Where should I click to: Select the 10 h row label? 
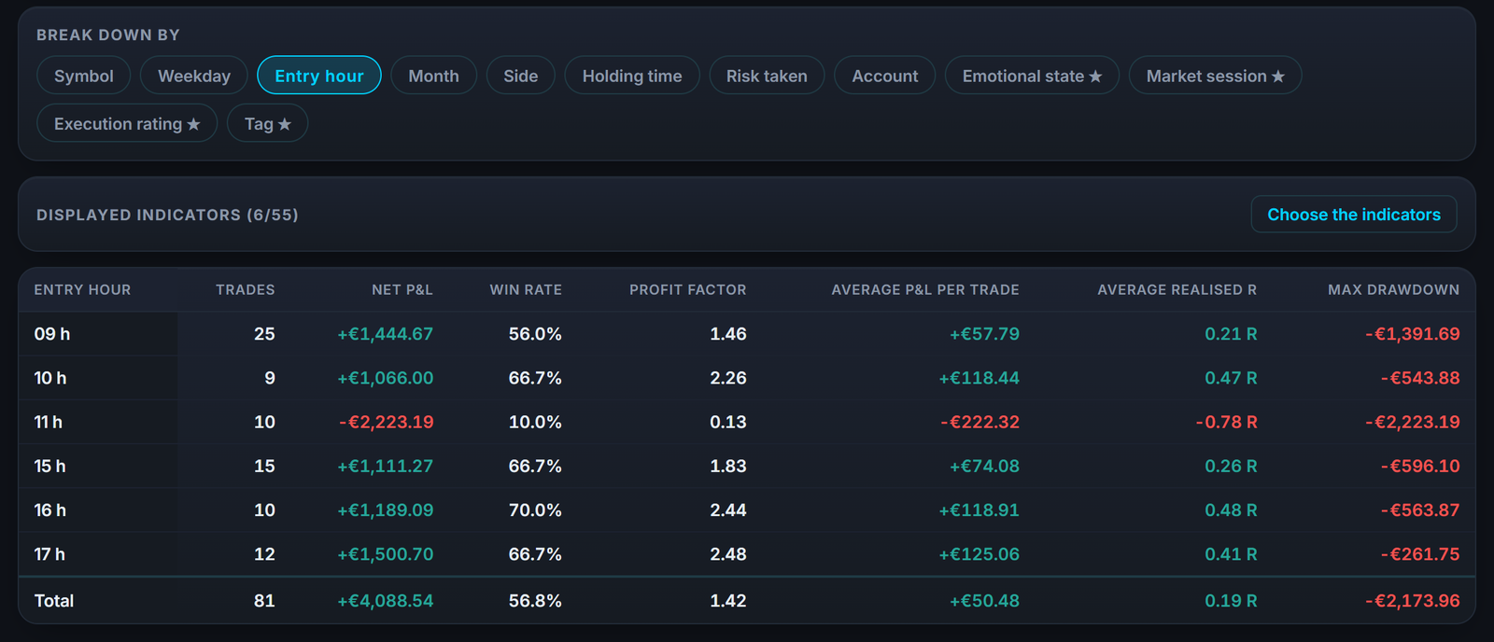[x=50, y=378]
